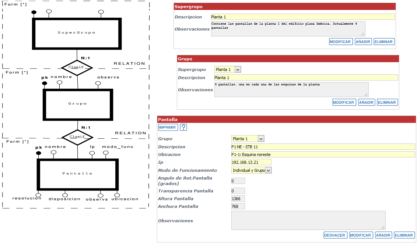The height and width of the screenshot is (245, 417).
Task: Click DESHACER button in Pantalla form
Action: [334, 235]
